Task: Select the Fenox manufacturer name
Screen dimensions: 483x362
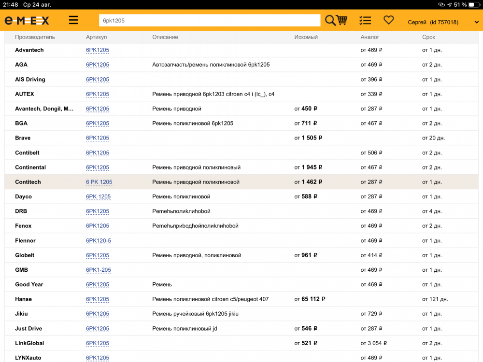Action: [x=23, y=225]
